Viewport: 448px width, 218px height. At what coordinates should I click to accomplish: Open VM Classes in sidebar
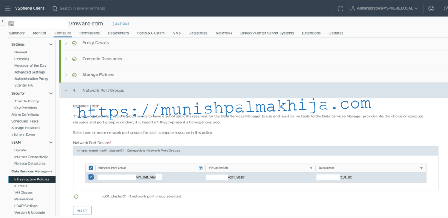tap(24, 193)
